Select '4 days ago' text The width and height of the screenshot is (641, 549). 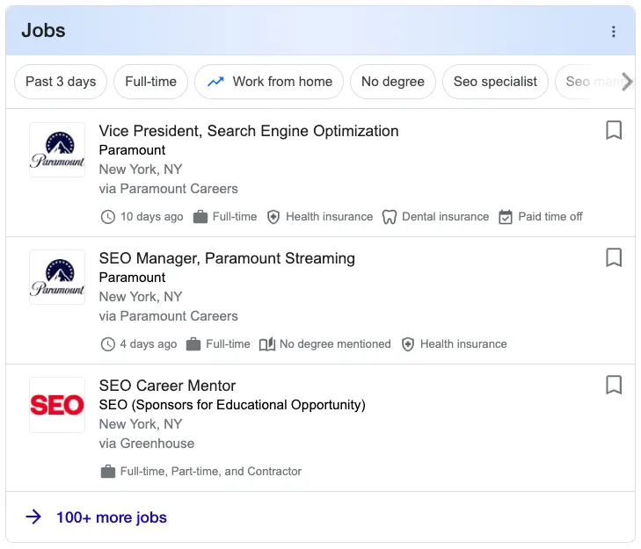149,344
